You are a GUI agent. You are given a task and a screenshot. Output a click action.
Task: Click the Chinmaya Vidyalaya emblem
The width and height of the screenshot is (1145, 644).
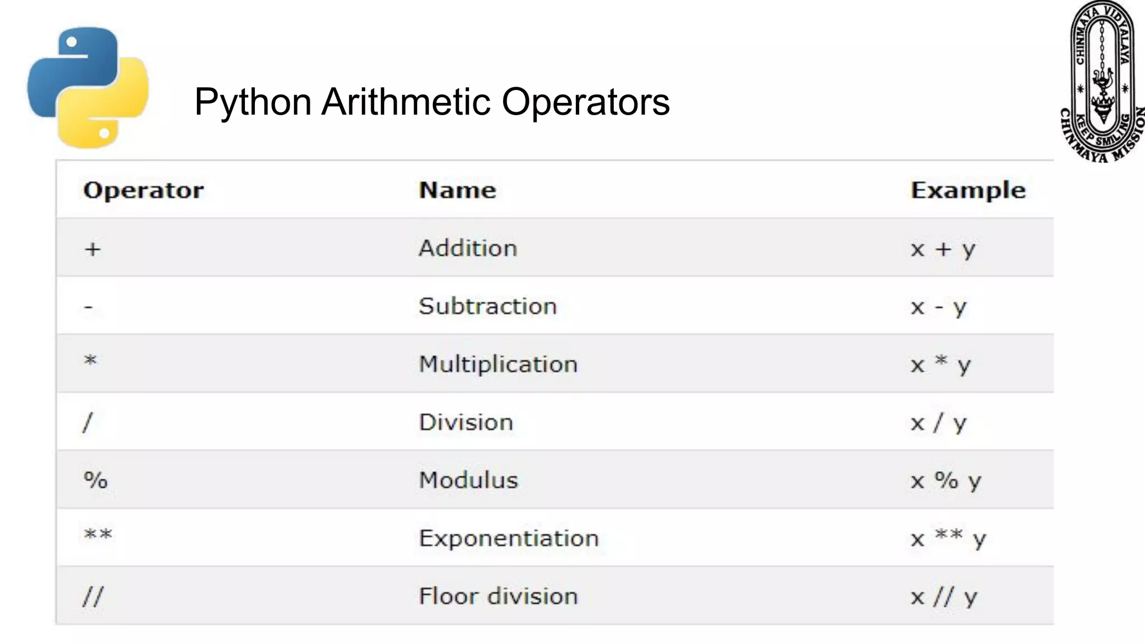(1102, 82)
